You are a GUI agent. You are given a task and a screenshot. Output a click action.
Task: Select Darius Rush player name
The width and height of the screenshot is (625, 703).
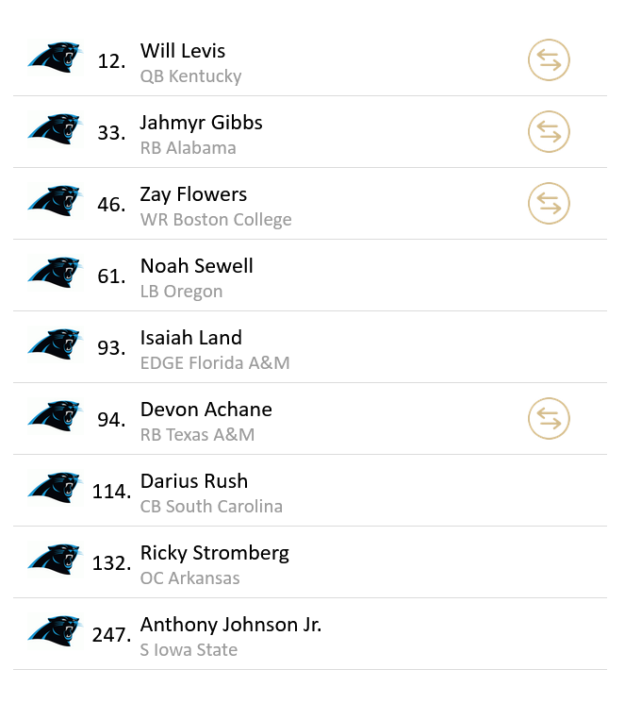[x=193, y=481]
